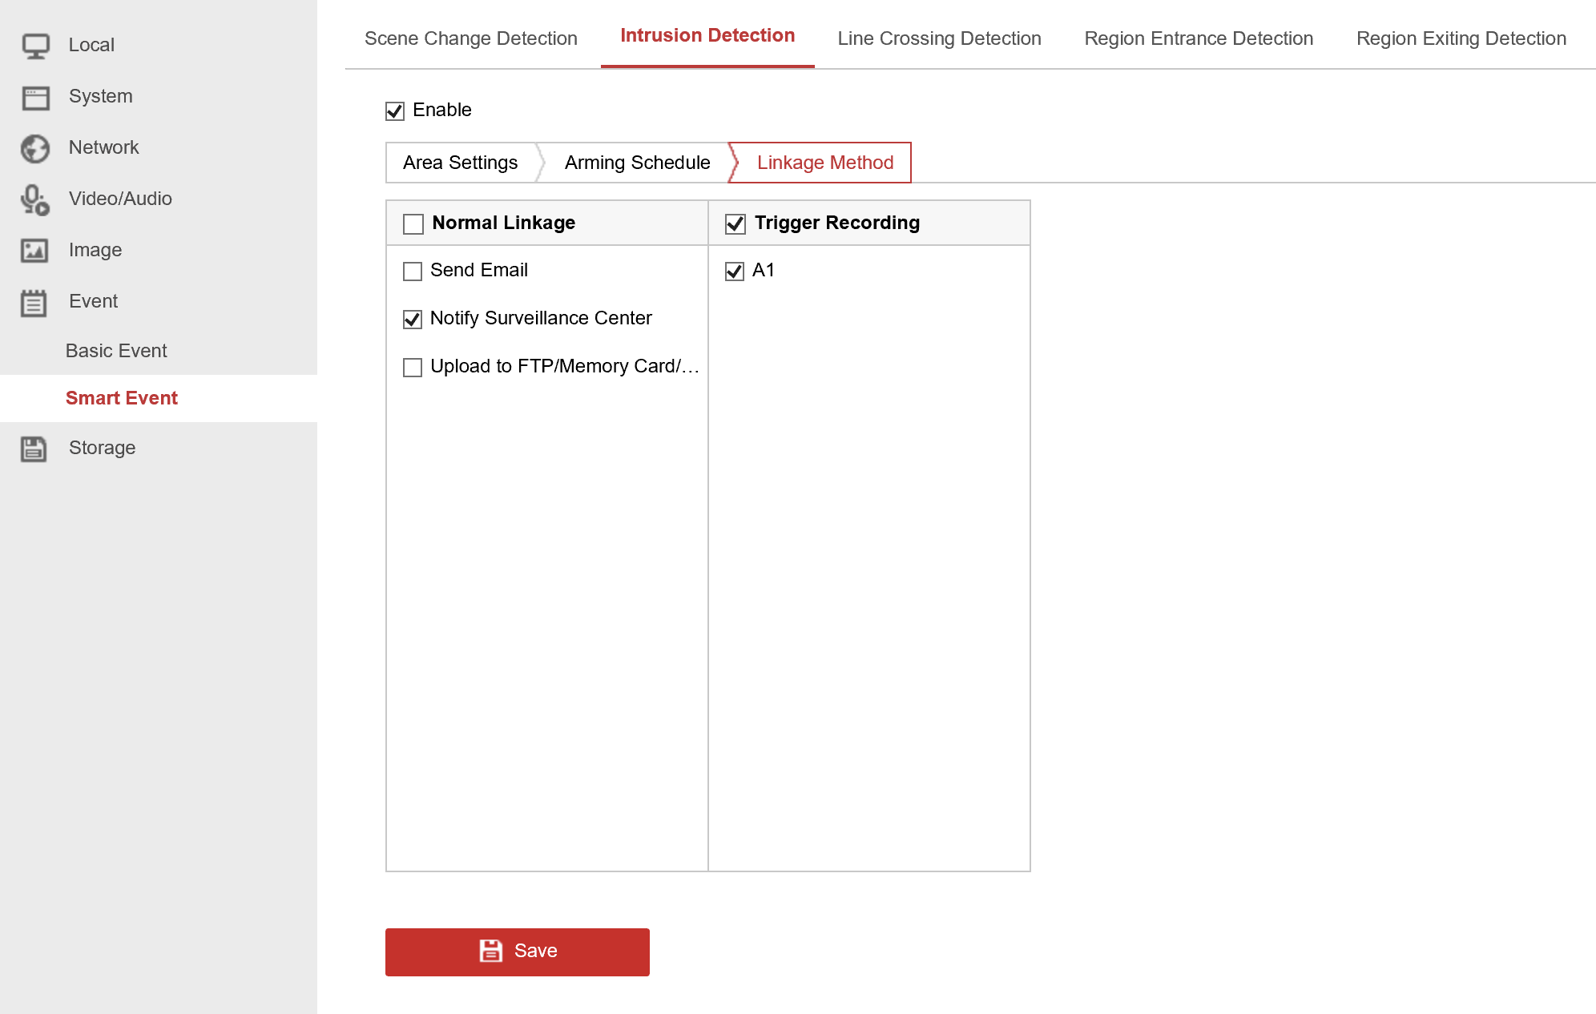Uncheck Notify Surveillance Center
The image size is (1596, 1014).
(413, 320)
